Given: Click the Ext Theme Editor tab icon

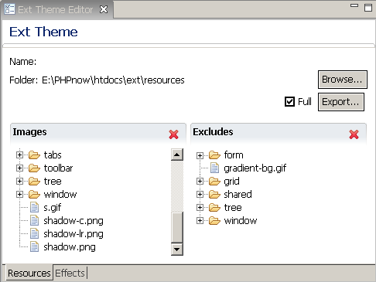Looking at the screenshot, I should click(x=9, y=9).
